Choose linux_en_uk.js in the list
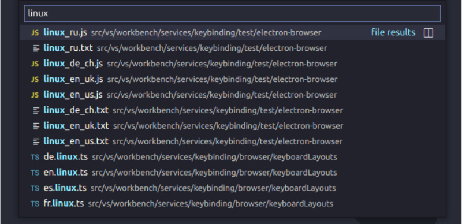The width and height of the screenshot is (462, 224). (232, 80)
